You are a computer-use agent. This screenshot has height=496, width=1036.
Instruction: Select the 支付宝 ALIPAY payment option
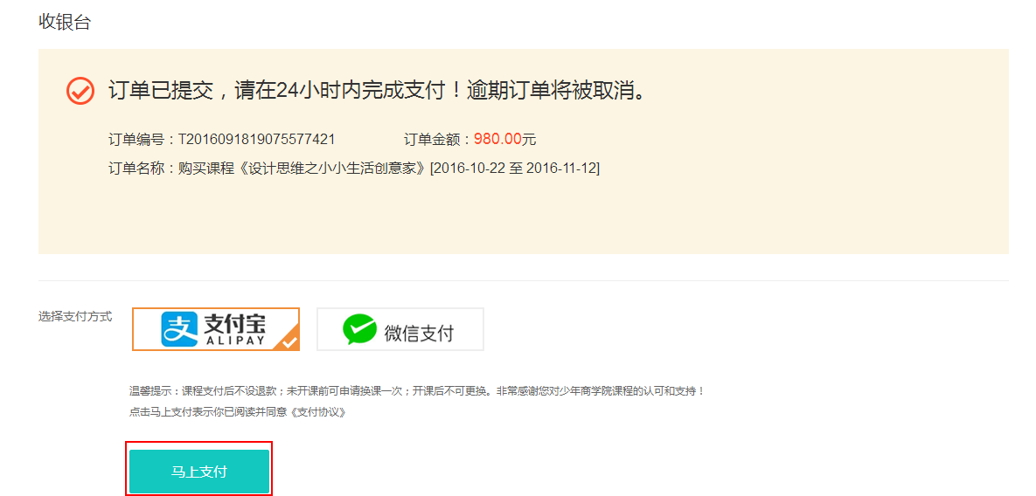click(216, 329)
